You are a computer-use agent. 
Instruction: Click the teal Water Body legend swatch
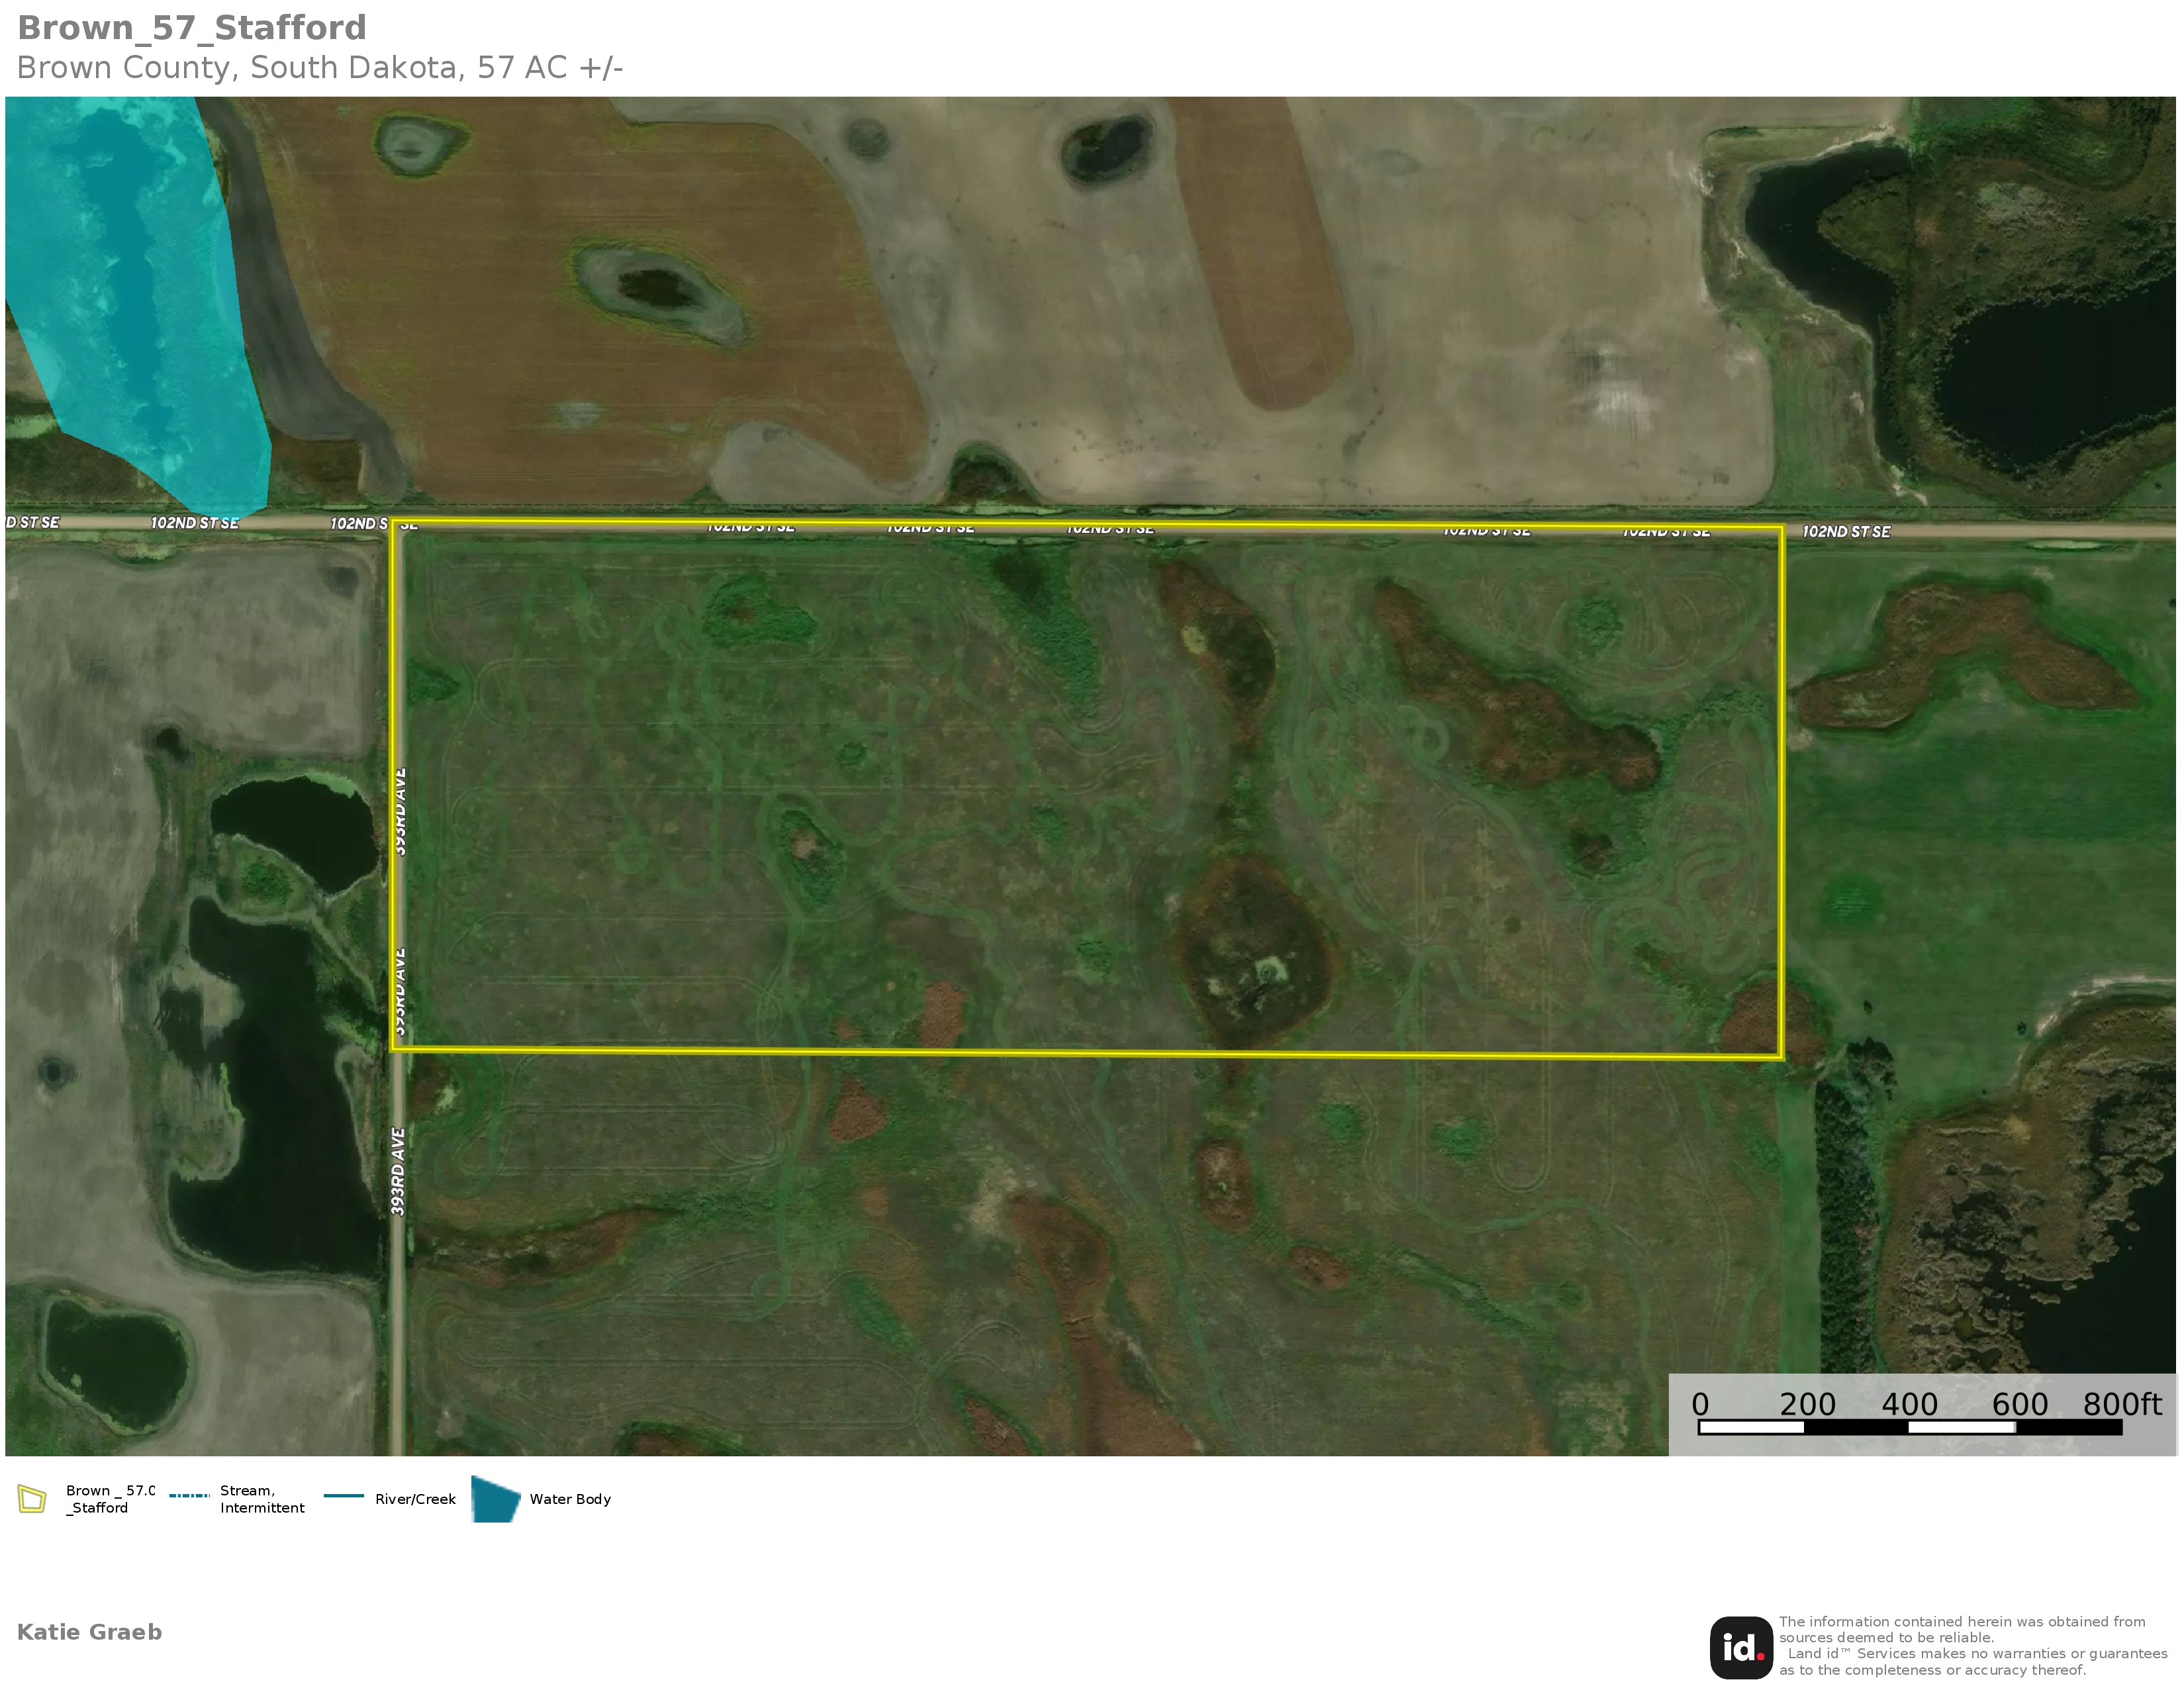(x=495, y=1499)
